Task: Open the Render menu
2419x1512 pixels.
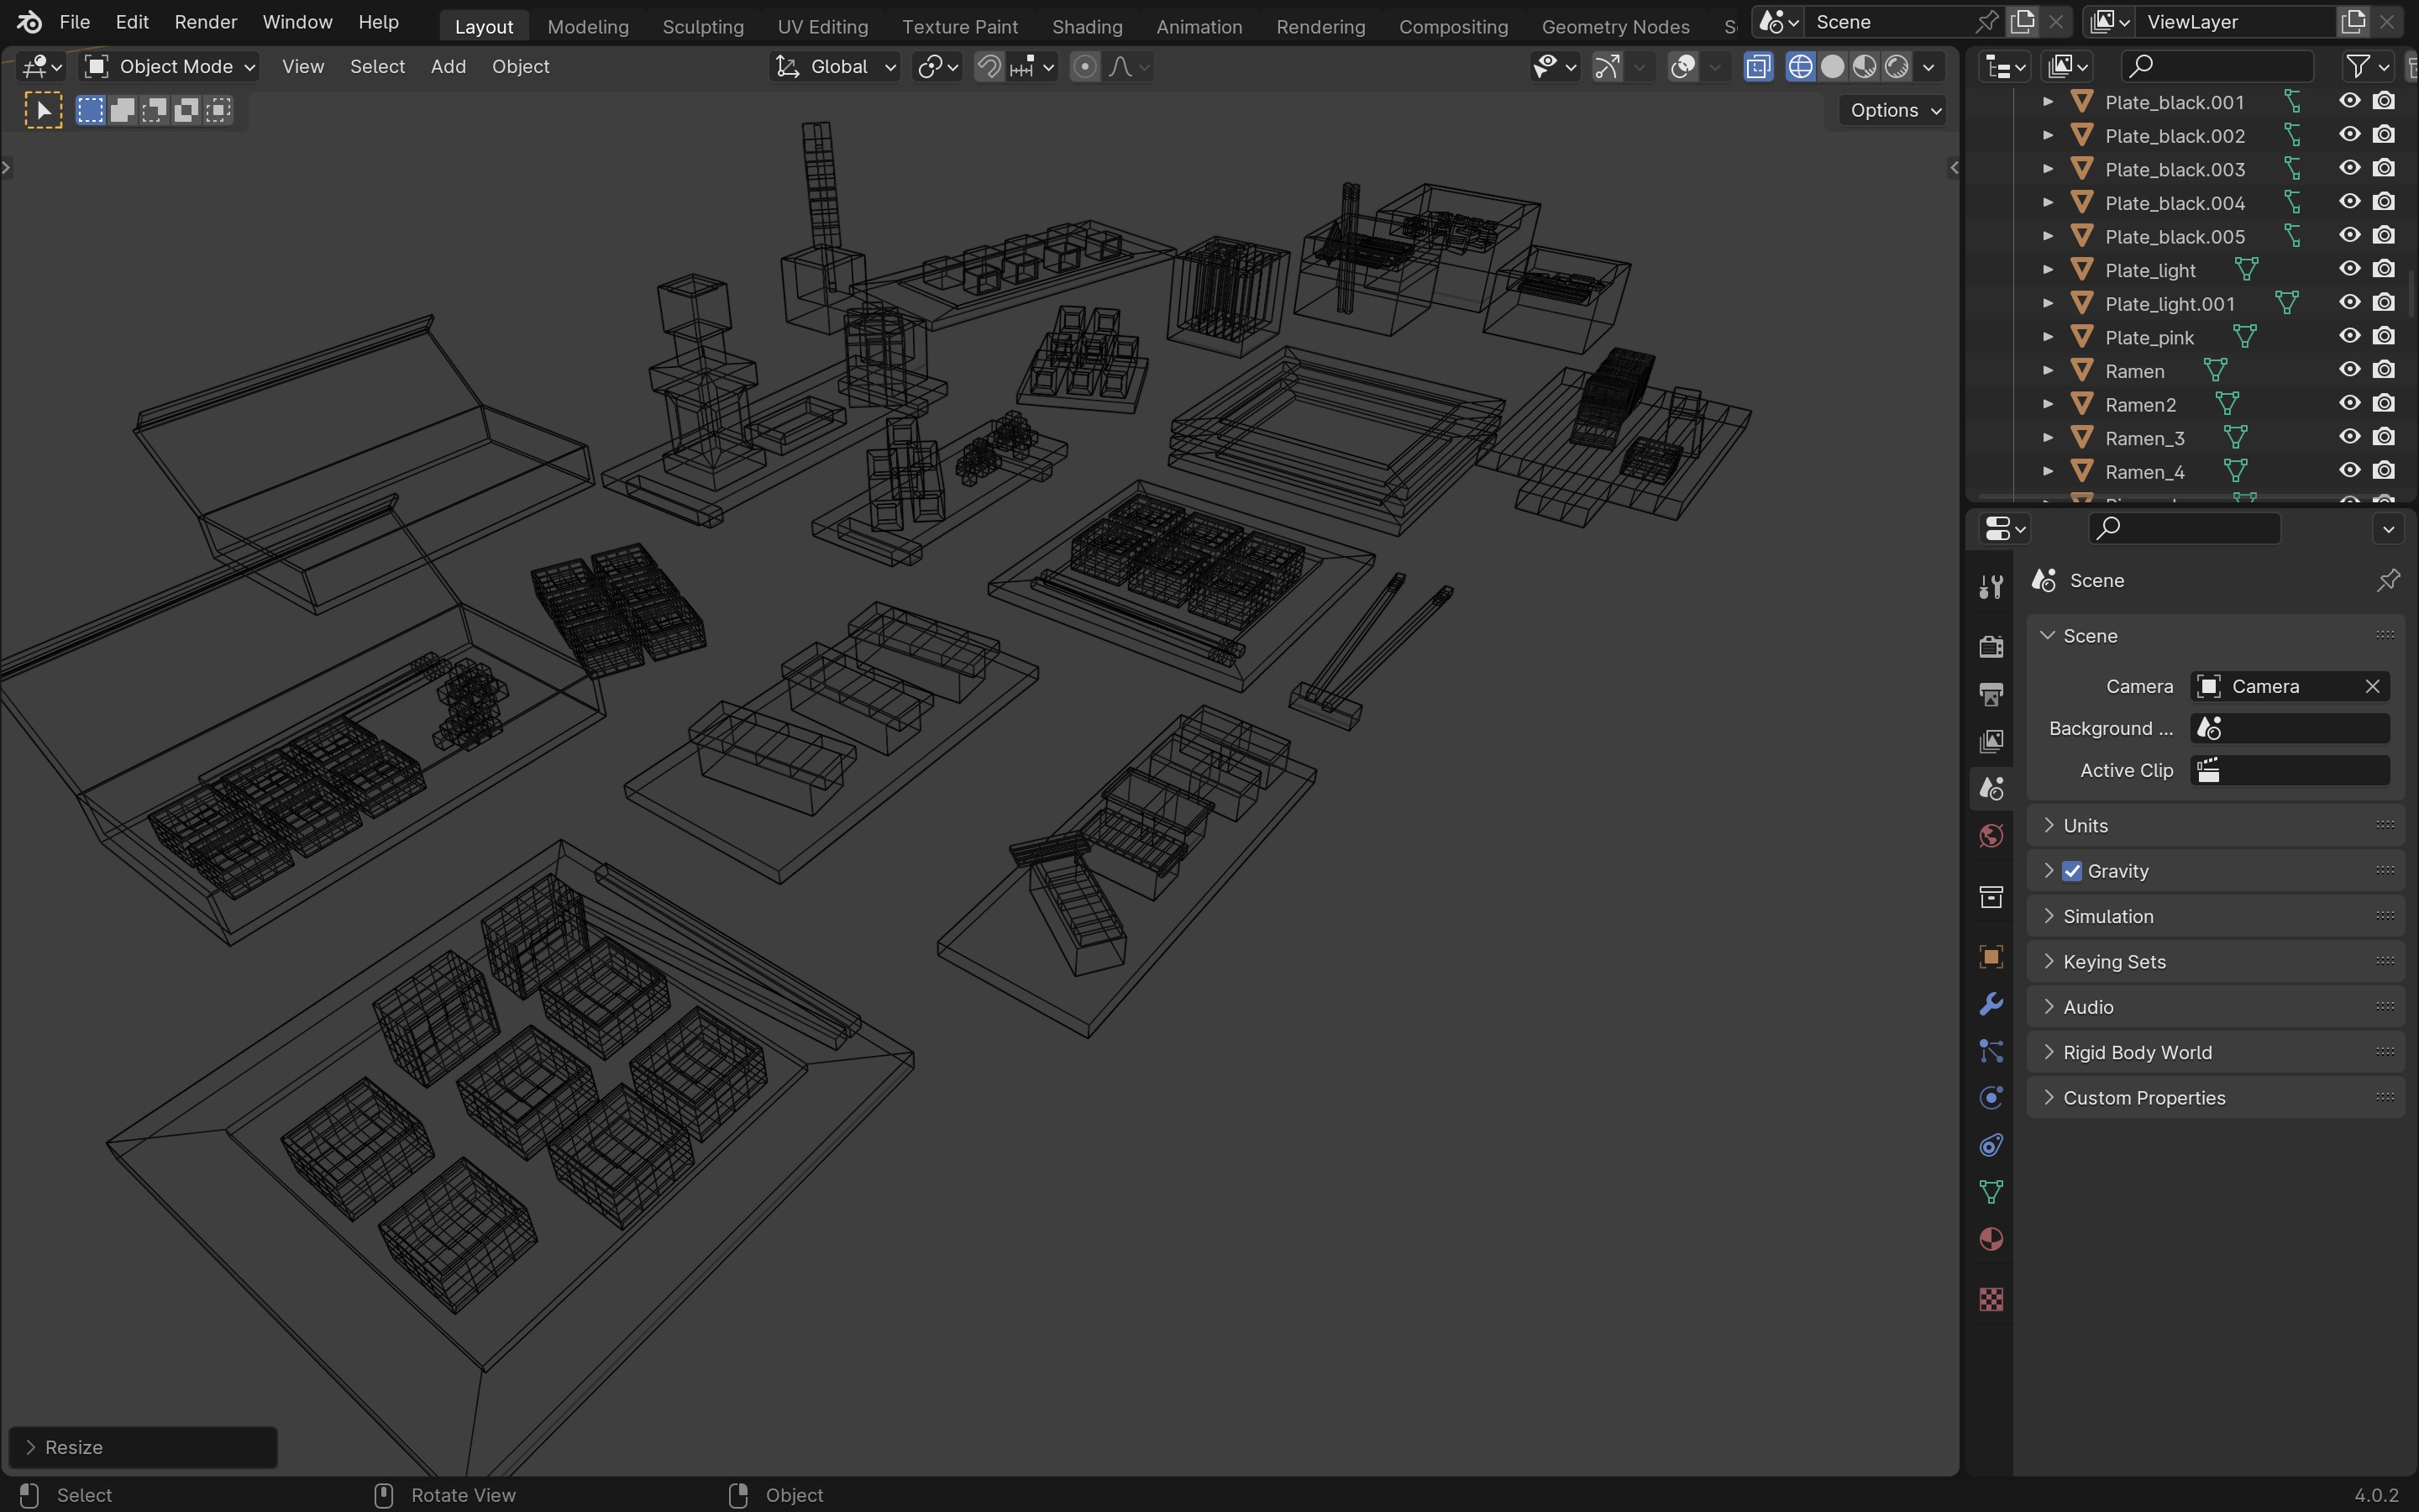Action: point(205,22)
